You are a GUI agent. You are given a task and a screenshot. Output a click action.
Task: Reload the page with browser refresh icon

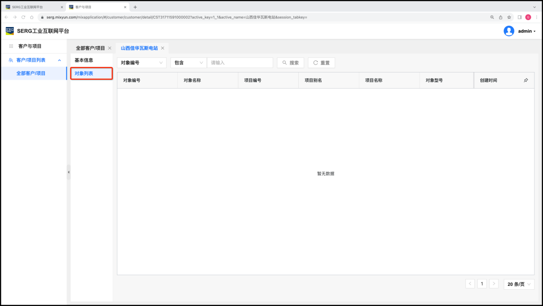(x=23, y=17)
